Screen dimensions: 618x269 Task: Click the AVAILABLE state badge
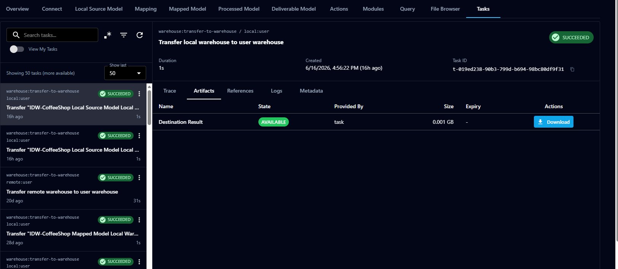[x=274, y=122]
